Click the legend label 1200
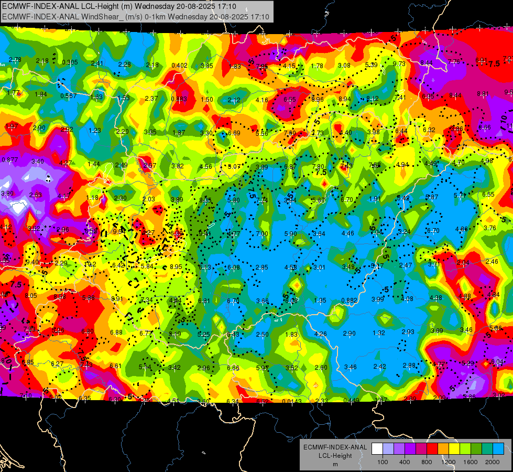 coord(448,462)
